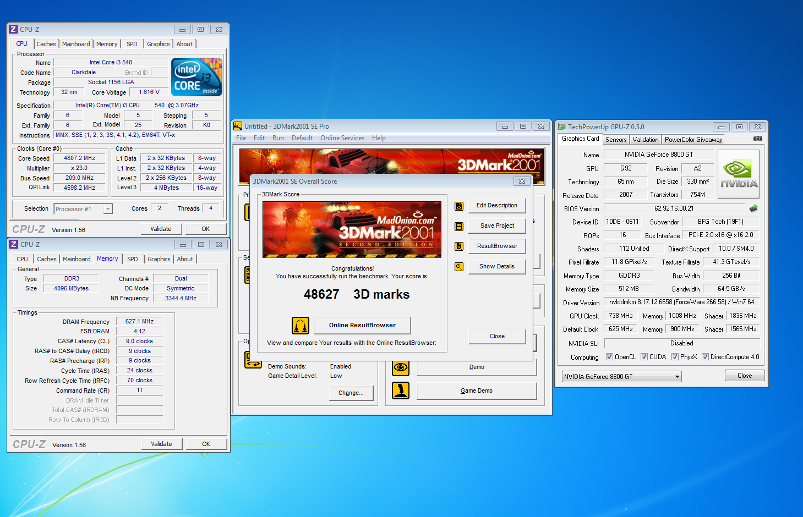
Task: Click the Online ResultBrowser yellow icon
Action: (x=301, y=326)
